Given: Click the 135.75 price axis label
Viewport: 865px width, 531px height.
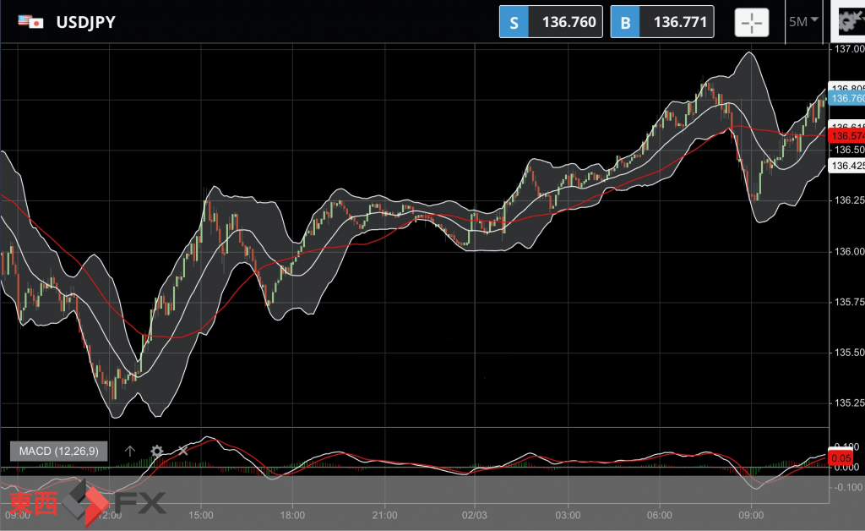Looking at the screenshot, I should (x=848, y=302).
